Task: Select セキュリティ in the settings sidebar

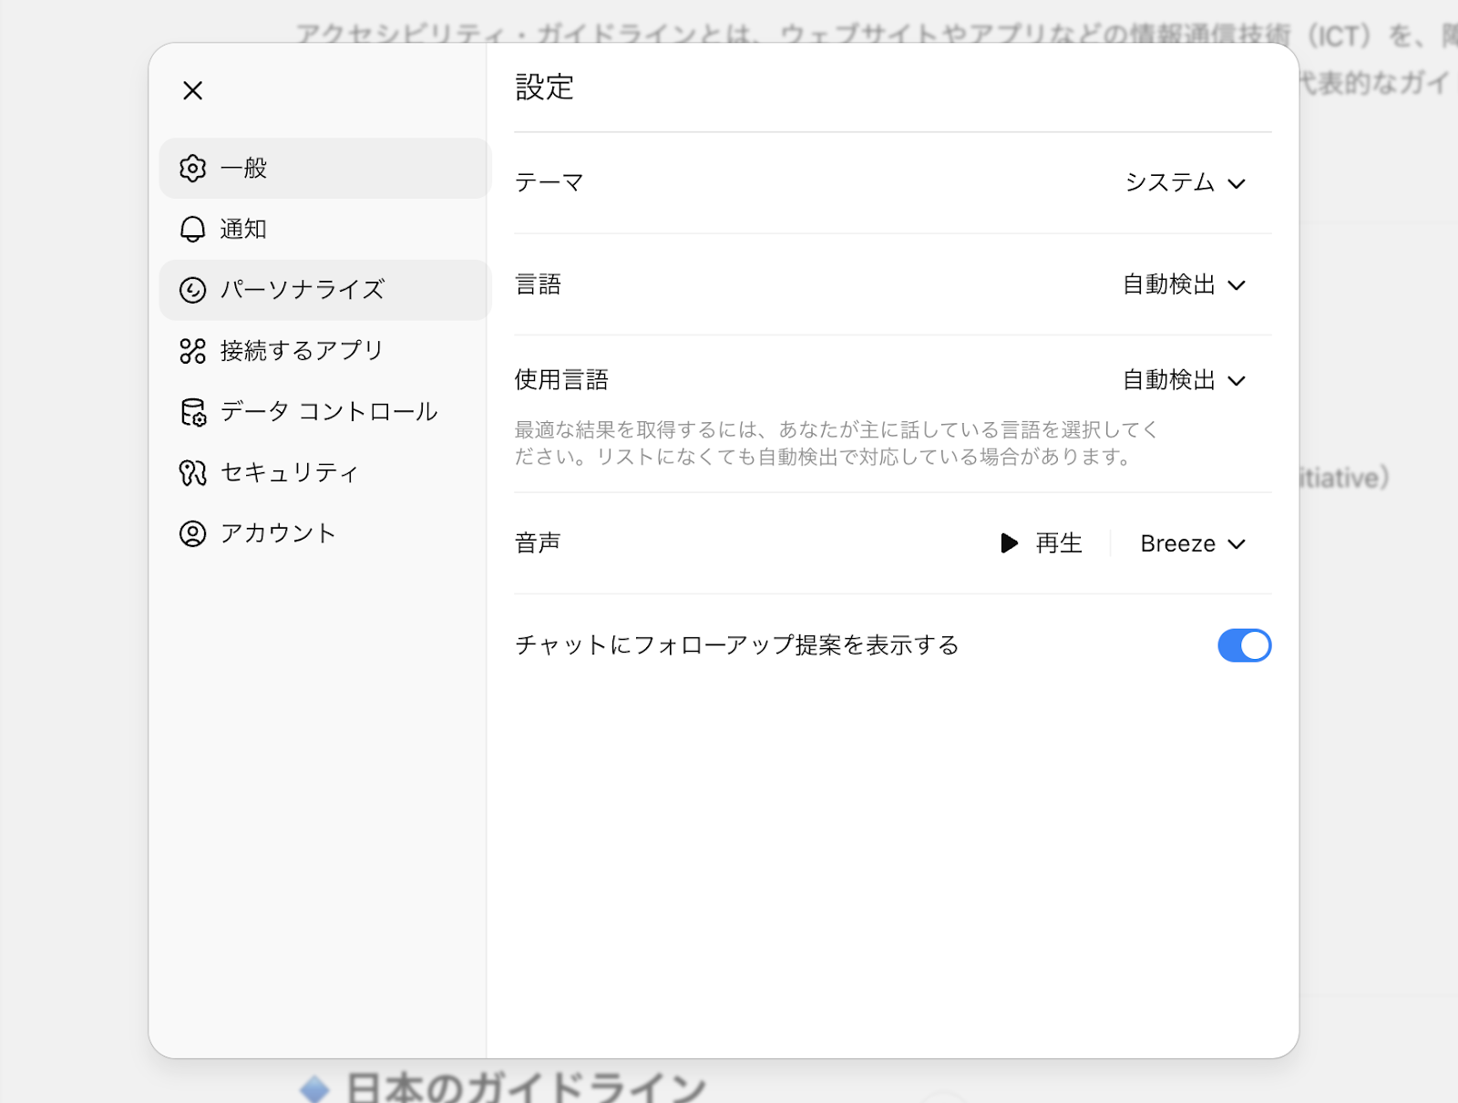Action: coord(288,472)
